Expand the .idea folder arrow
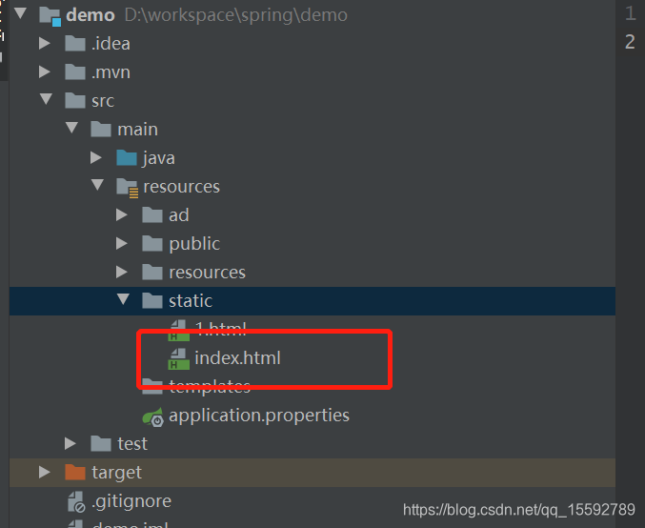Viewport: 645px width, 528px height. coord(45,43)
